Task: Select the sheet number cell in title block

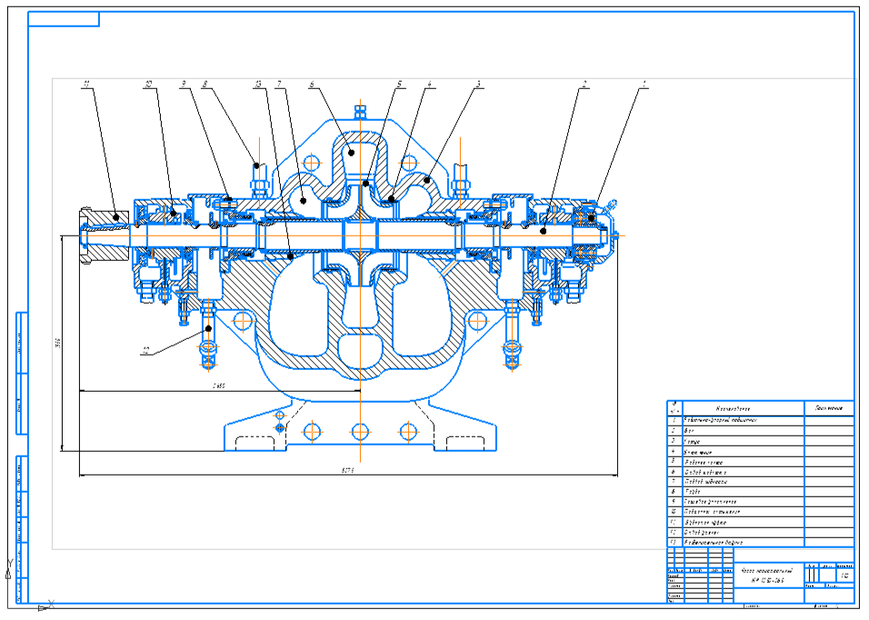Action: pyautogui.click(x=844, y=575)
